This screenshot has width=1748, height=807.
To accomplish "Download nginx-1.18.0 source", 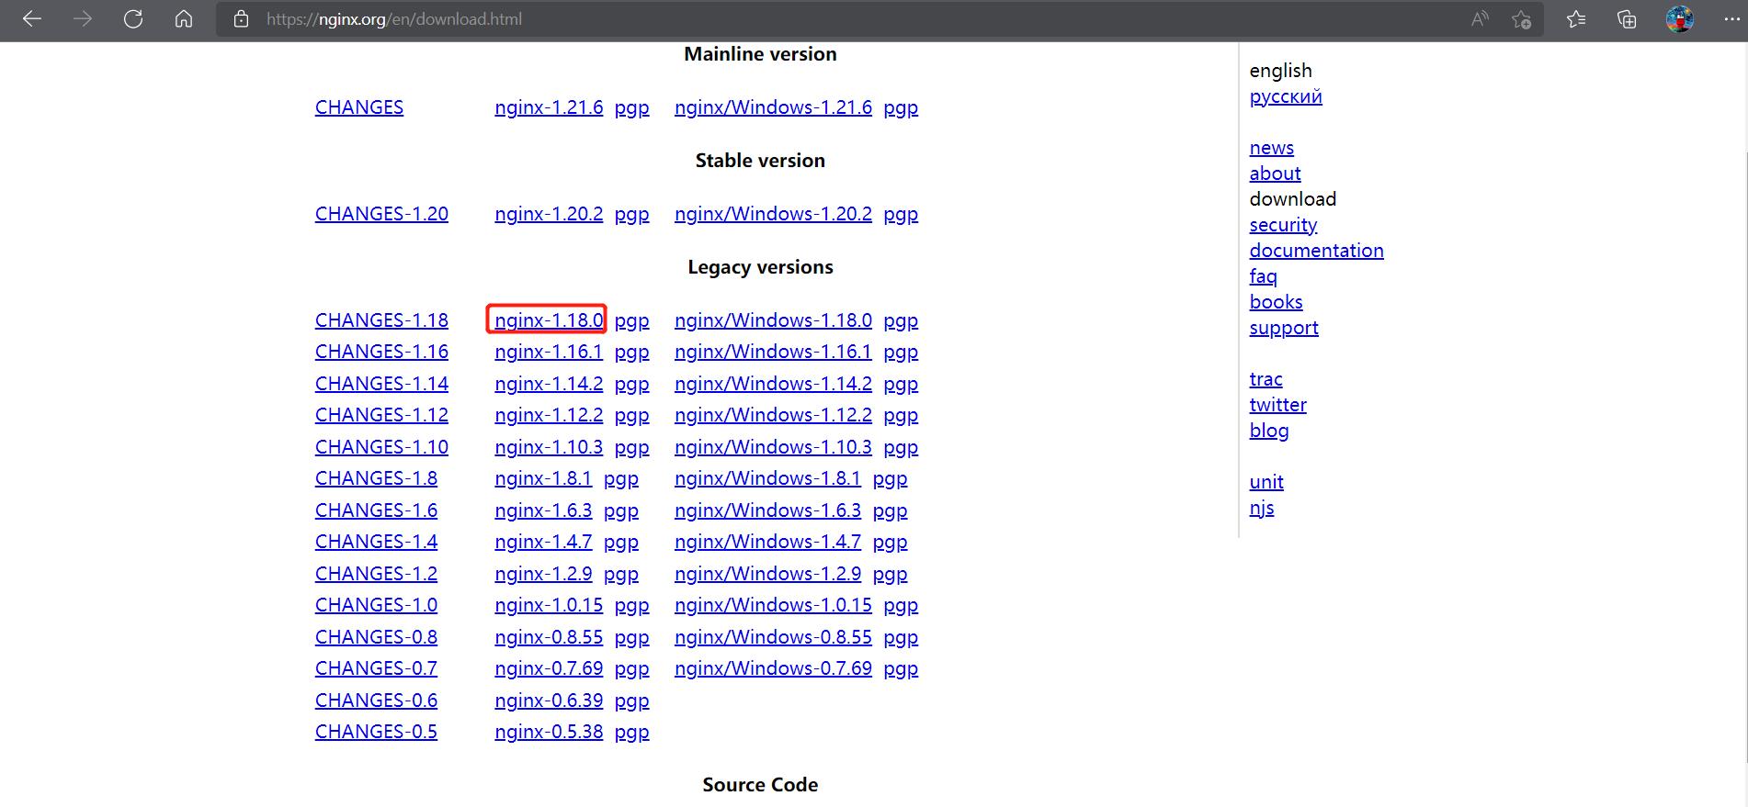I will [x=549, y=320].
